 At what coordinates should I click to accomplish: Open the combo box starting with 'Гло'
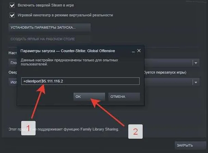pyautogui.click(x=13, y=63)
